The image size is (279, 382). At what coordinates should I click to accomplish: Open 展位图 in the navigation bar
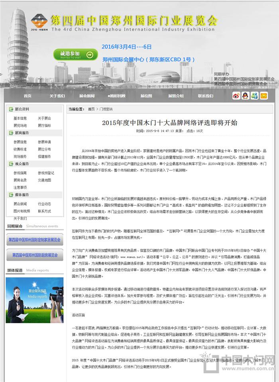(146, 96)
